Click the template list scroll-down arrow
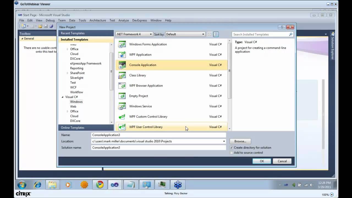 point(229,129)
